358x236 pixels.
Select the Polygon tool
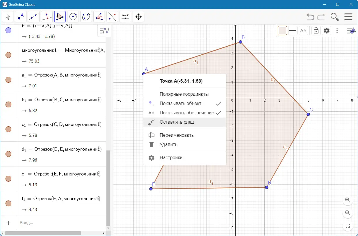[60, 17]
